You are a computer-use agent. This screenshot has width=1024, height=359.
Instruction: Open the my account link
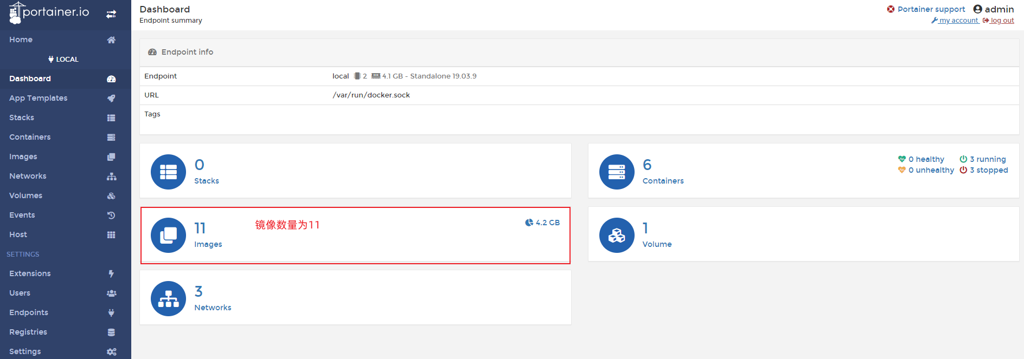(x=955, y=21)
